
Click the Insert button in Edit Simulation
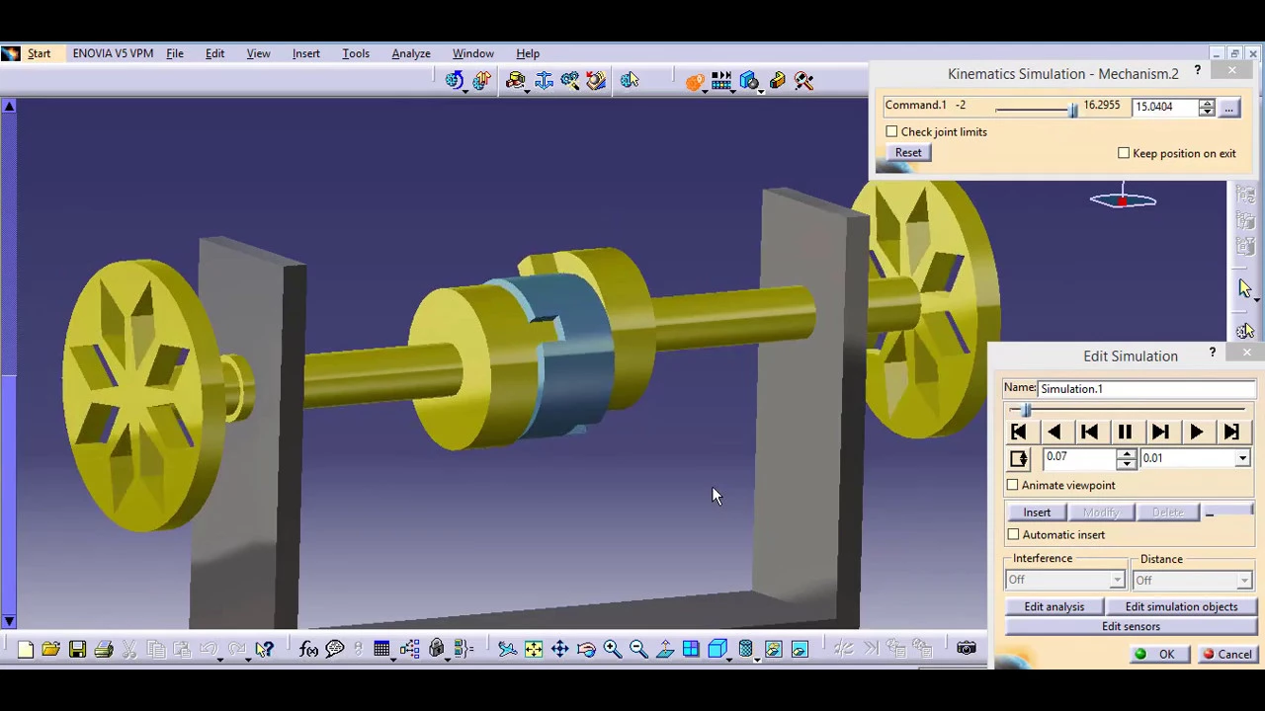(x=1037, y=513)
